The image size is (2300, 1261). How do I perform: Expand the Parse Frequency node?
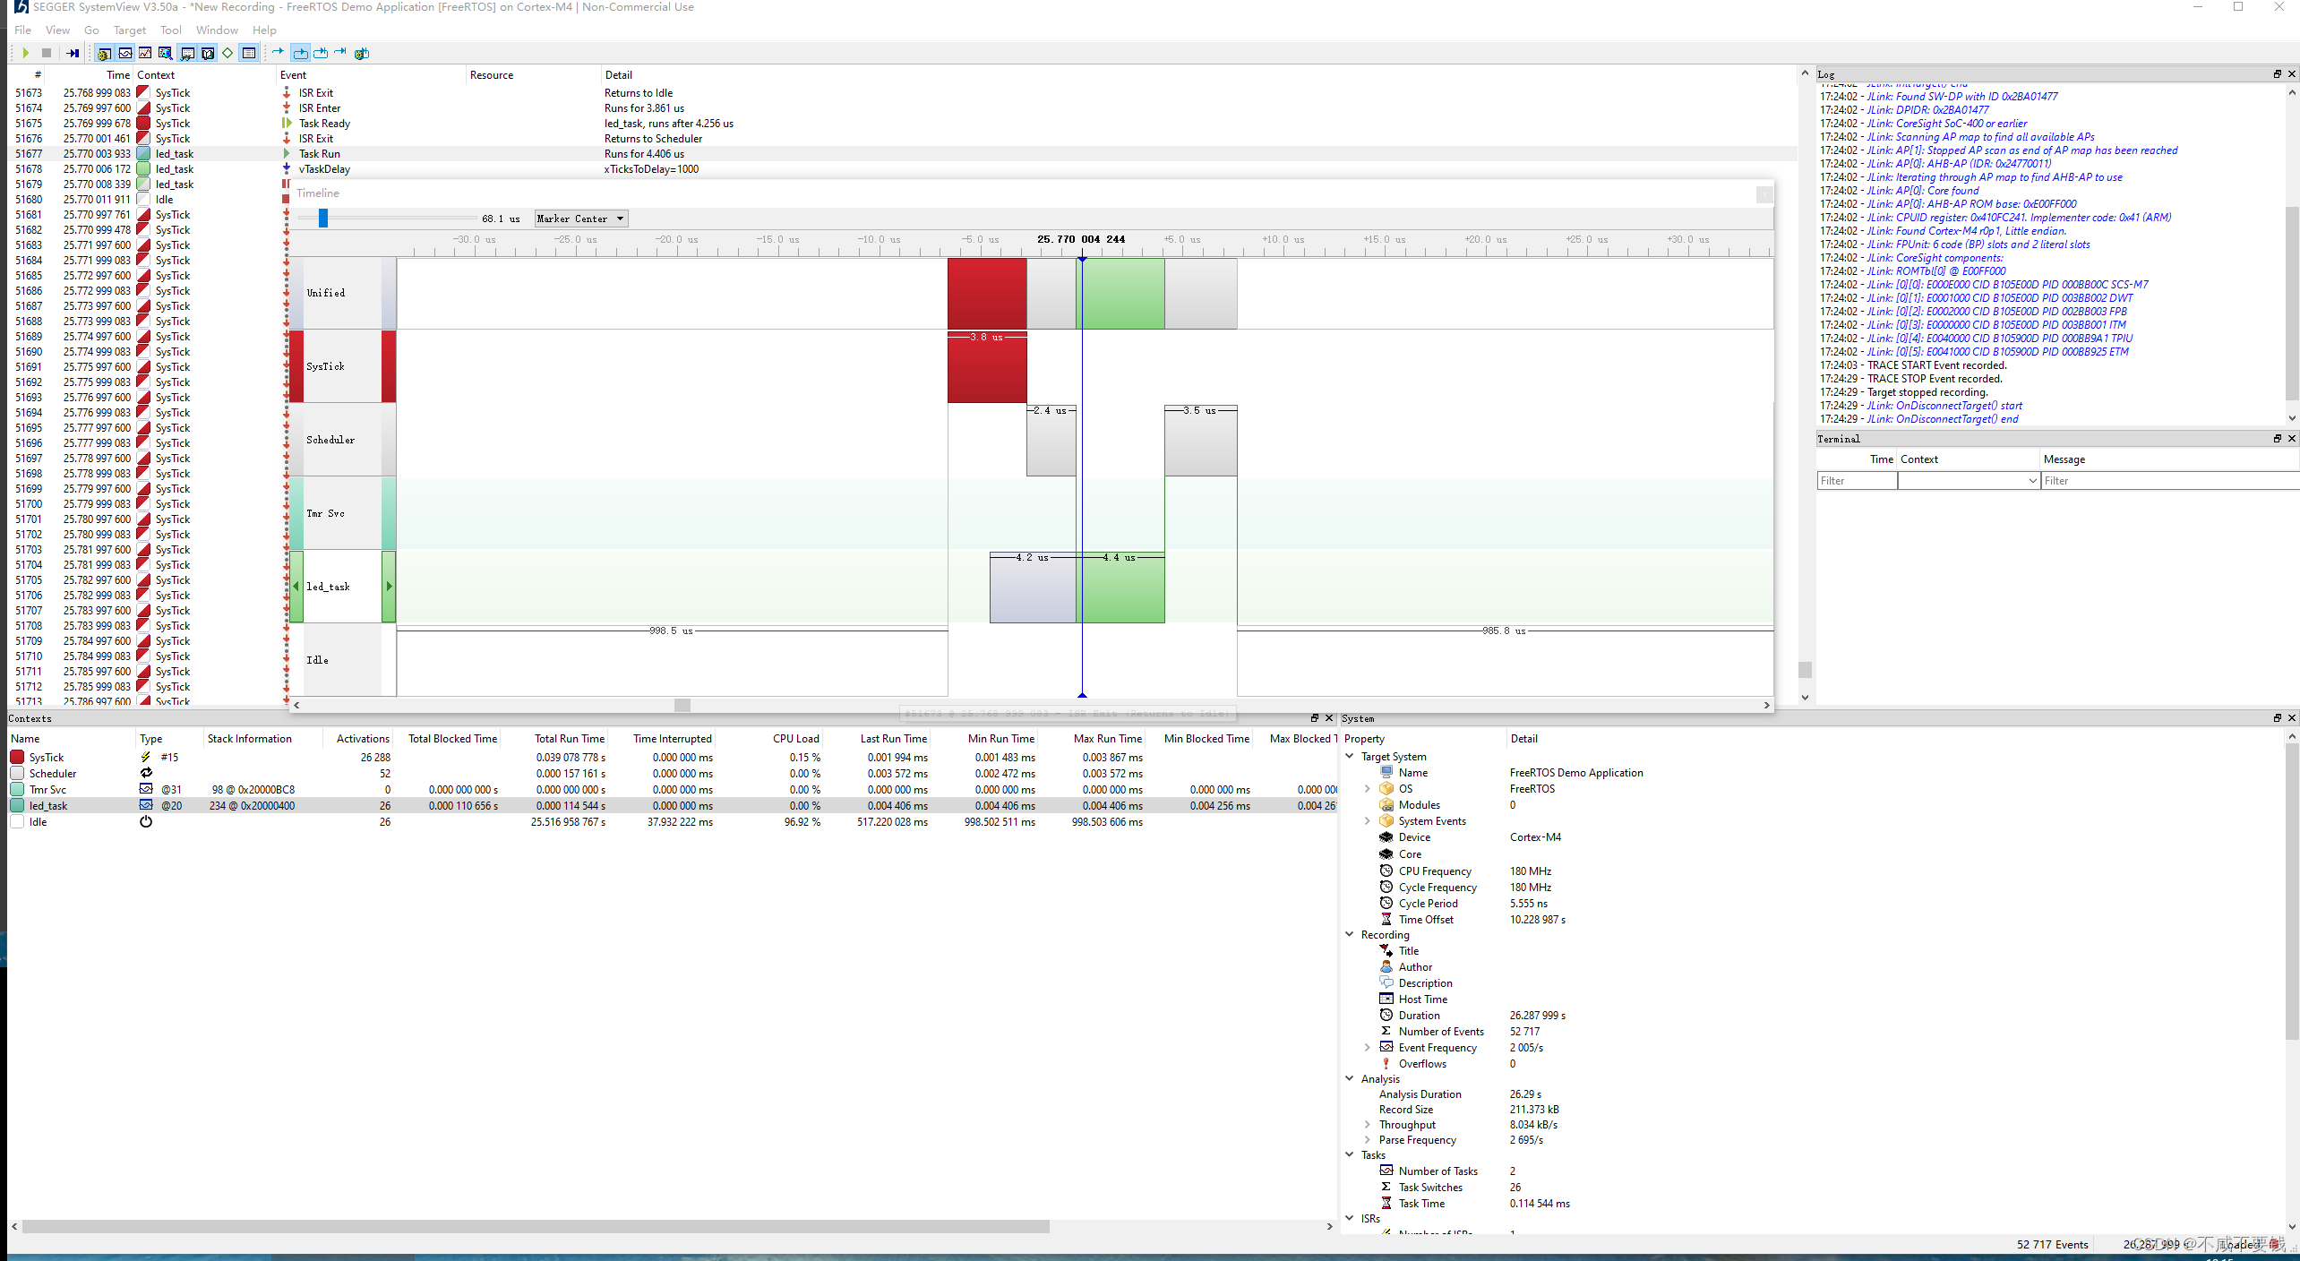pos(1368,1139)
